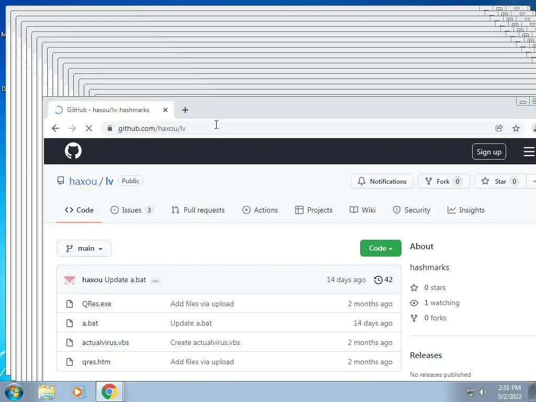Click the padlock site info icon

(x=110, y=128)
